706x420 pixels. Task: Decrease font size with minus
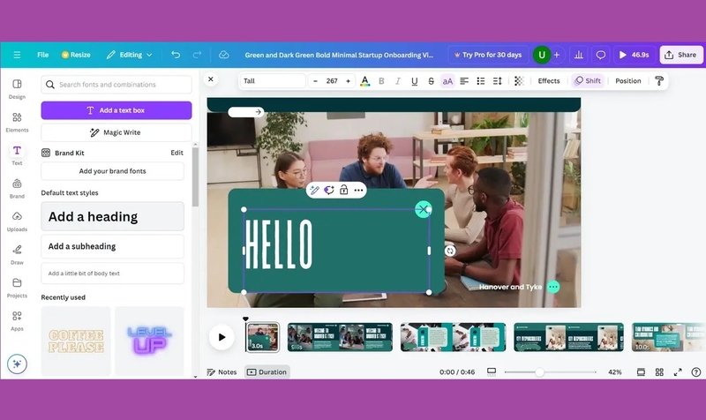[315, 81]
